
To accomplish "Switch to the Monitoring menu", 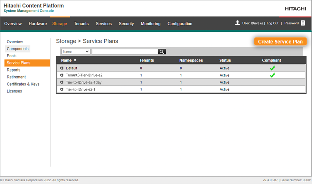I will coord(150,24).
